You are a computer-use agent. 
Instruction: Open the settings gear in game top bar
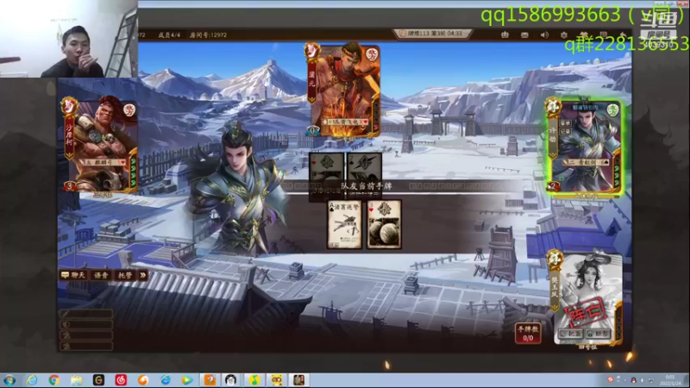click(x=564, y=34)
